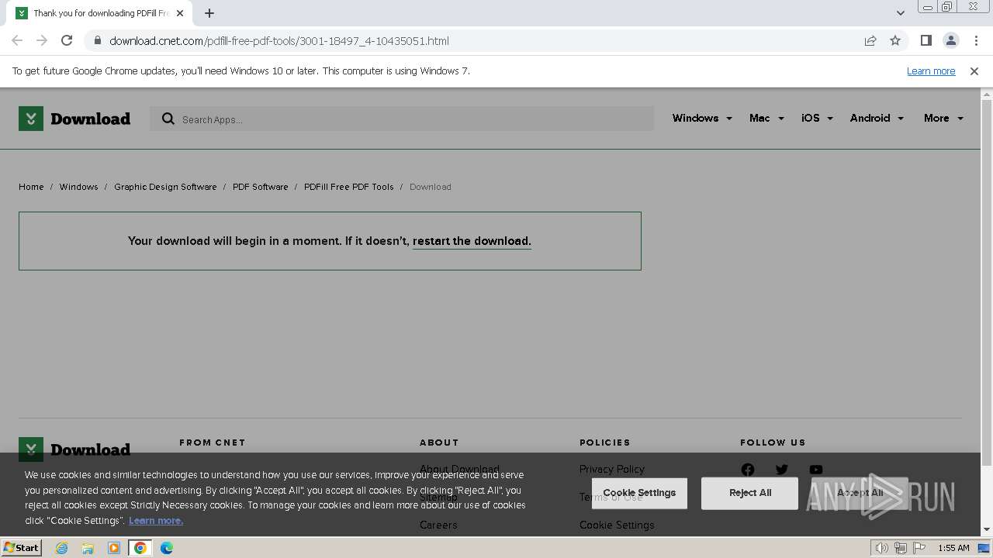The image size is (993, 558).
Task: Open File Explorer from taskbar
Action: (88, 548)
